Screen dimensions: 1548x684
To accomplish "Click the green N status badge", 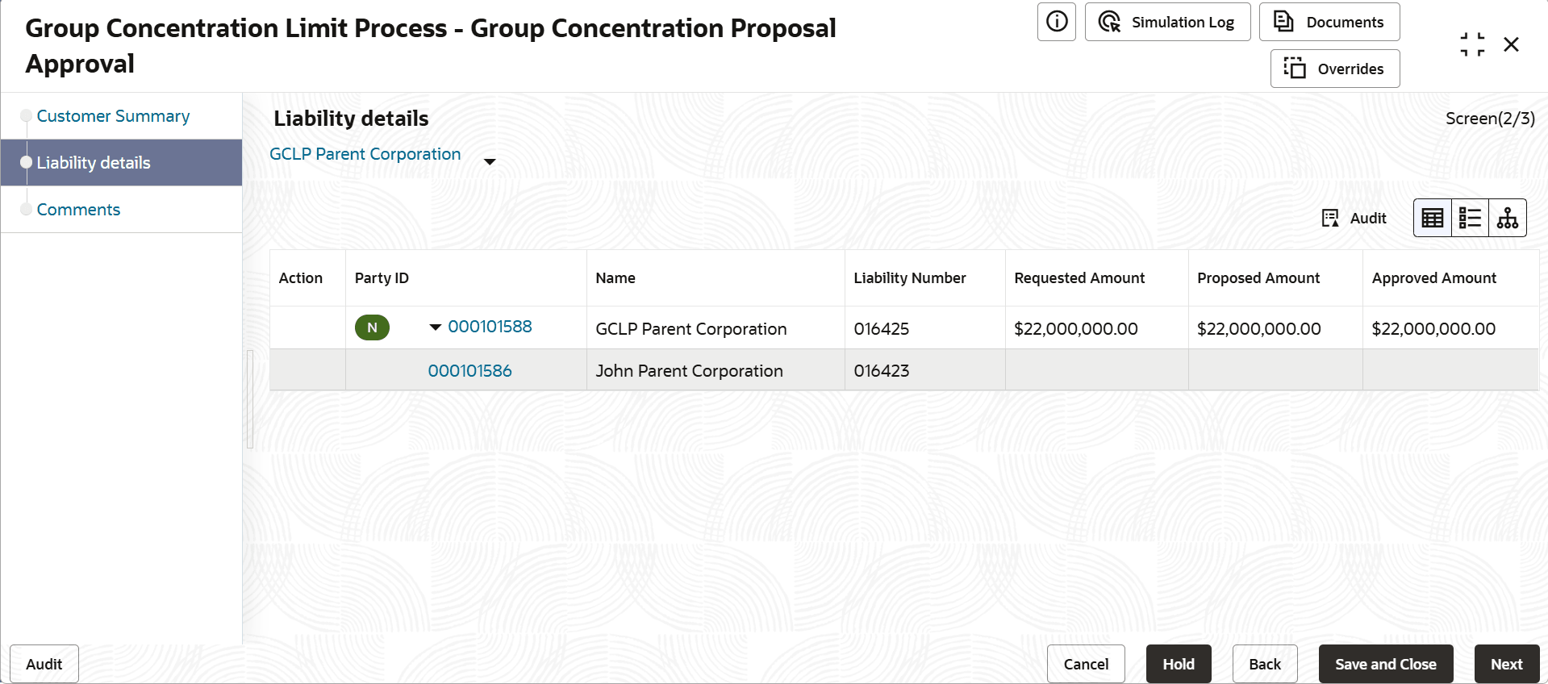I will pyautogui.click(x=372, y=327).
